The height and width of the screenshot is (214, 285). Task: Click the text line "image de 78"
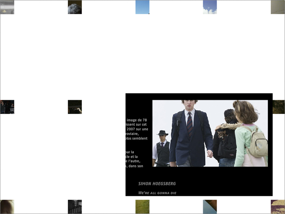tap(137, 120)
